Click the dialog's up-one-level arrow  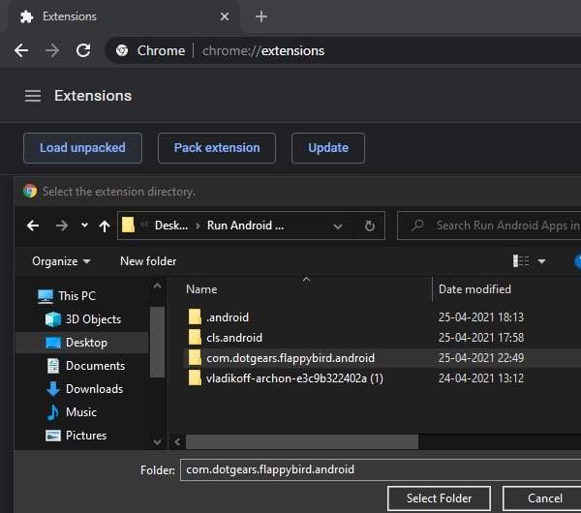tap(105, 226)
